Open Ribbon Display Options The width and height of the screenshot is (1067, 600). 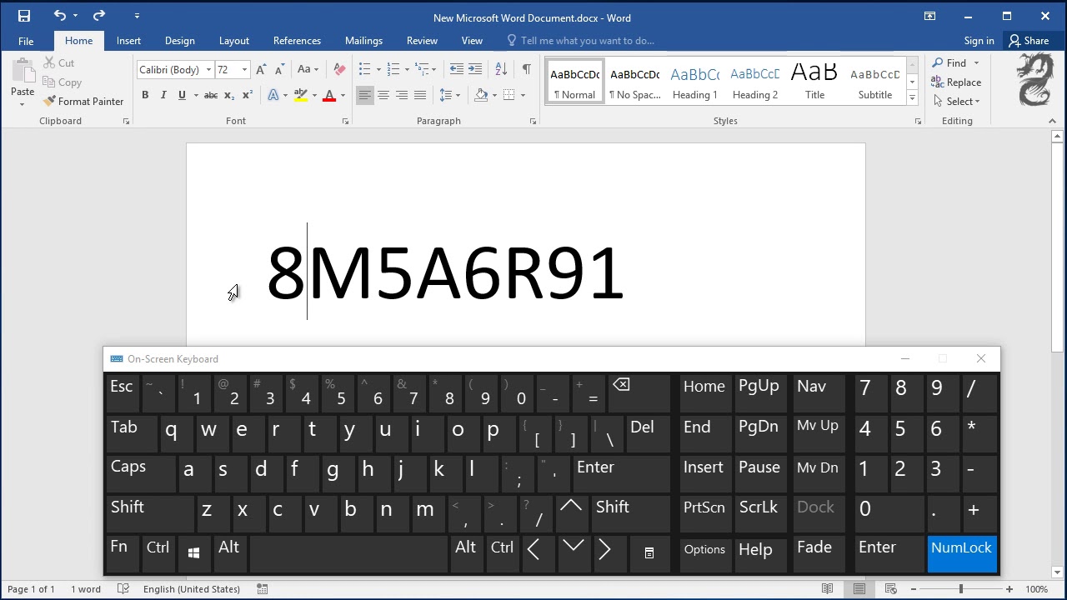point(930,16)
